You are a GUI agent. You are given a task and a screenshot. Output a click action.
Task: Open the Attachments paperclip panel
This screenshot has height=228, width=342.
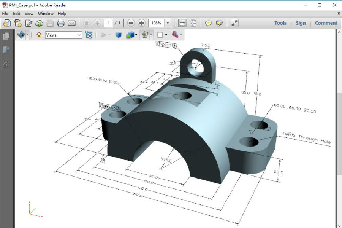(x=6, y=64)
